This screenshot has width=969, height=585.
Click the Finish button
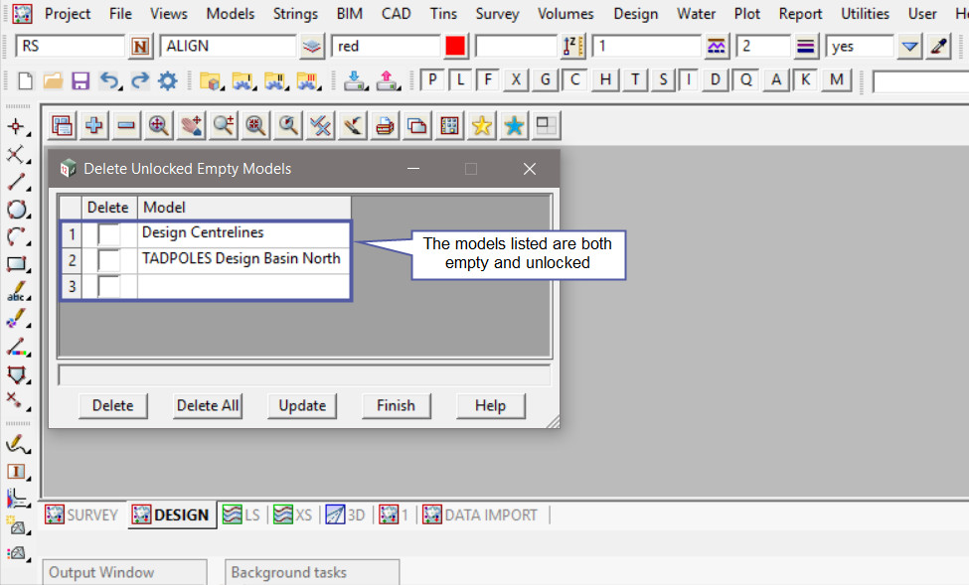tap(396, 405)
